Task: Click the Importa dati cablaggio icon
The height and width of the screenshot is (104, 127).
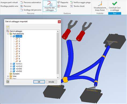Action: tap(50, 3)
